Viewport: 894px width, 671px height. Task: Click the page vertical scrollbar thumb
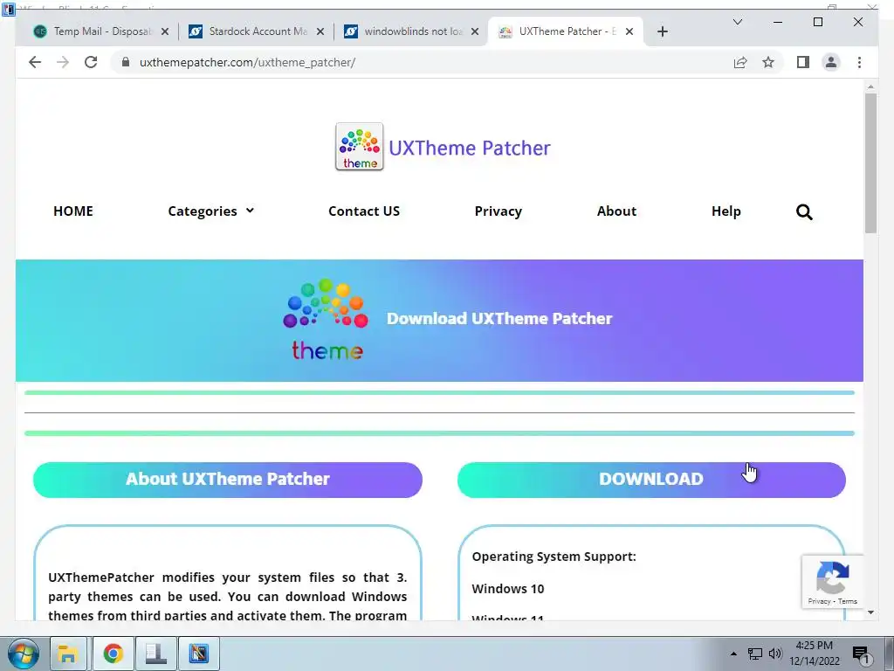click(x=870, y=163)
